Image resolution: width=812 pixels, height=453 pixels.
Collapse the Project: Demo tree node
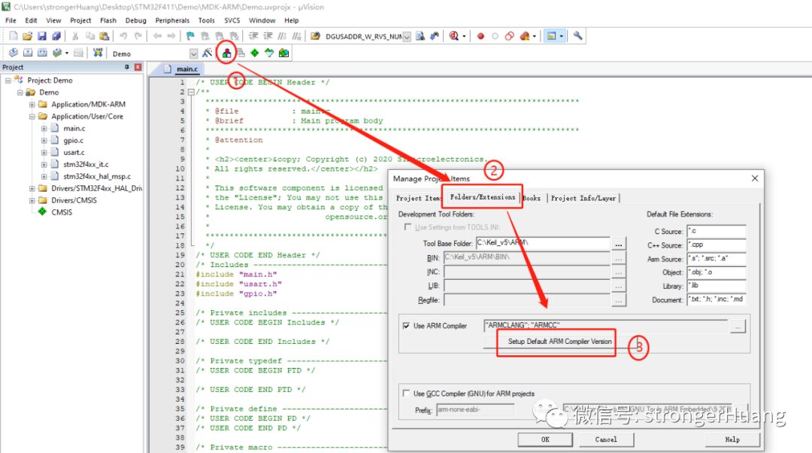coord(8,81)
